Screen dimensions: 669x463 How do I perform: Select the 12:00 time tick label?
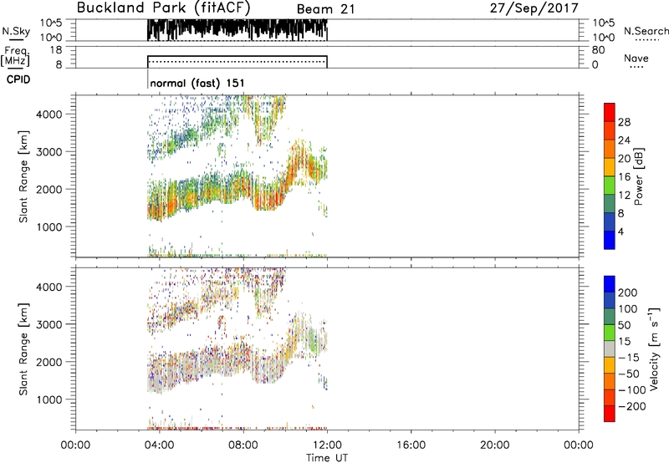click(x=327, y=445)
